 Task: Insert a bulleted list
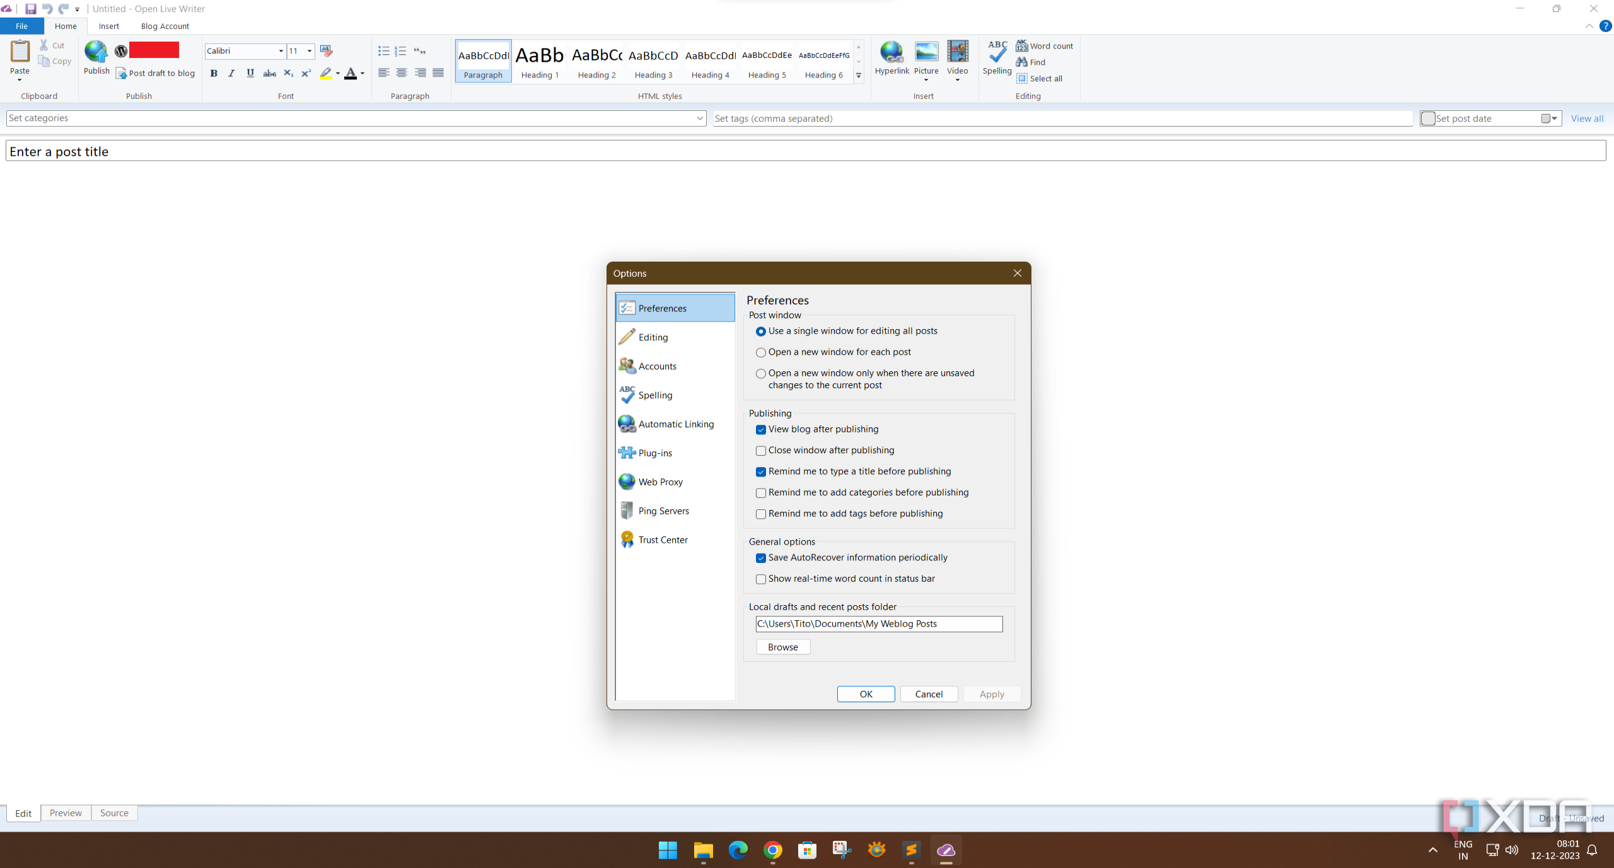383,51
